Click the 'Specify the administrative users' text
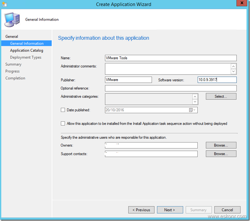Screen dimensions: 250x221 (114, 137)
